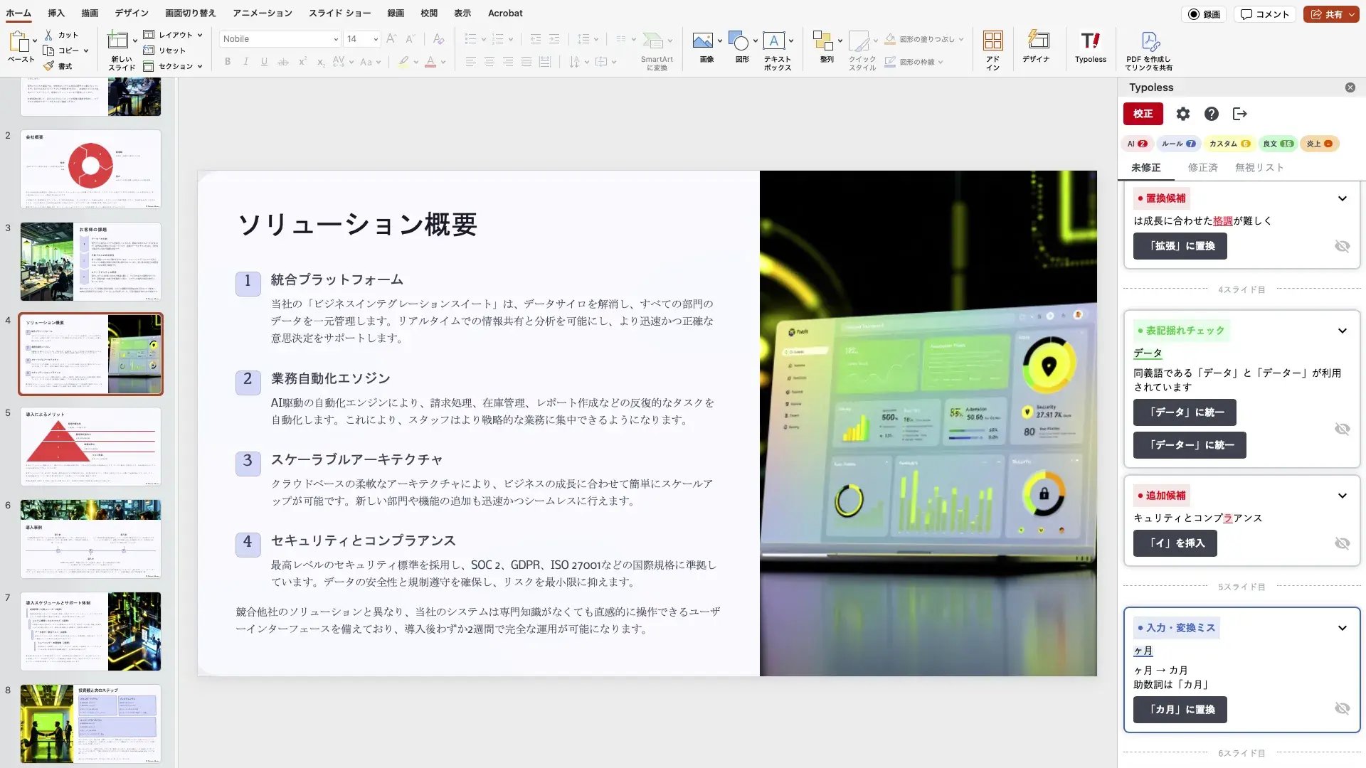Screen dimensions: 1366x768
Task: Click the red 校正 proofread button
Action: point(1143,114)
